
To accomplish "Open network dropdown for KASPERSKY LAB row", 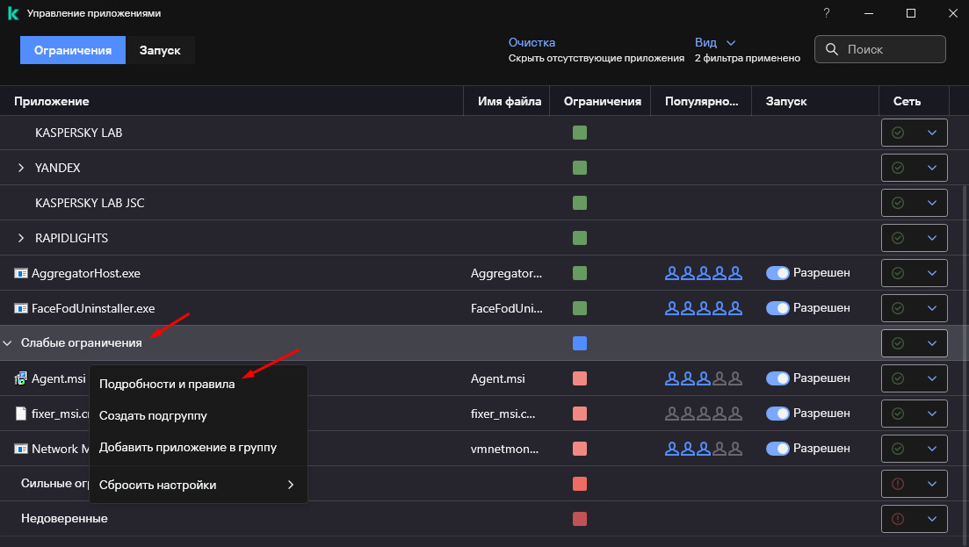I will click(931, 133).
